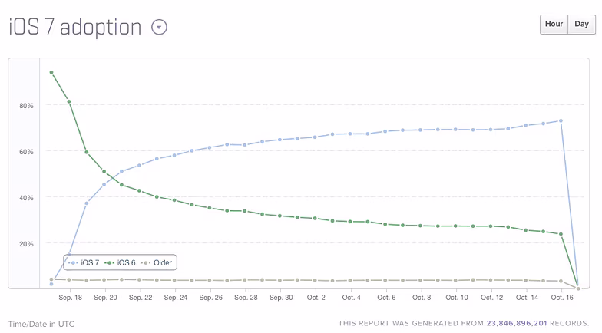Click the Time/Date in UTC note
Image resolution: width=602 pixels, height=333 pixels.
coord(41,324)
